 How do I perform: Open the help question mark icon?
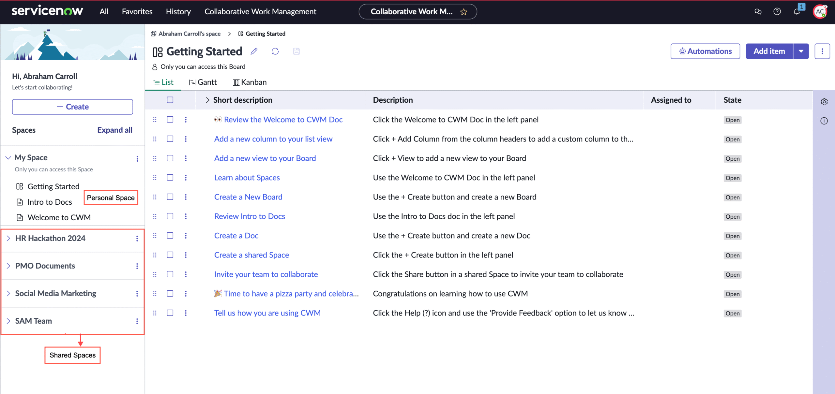click(777, 12)
